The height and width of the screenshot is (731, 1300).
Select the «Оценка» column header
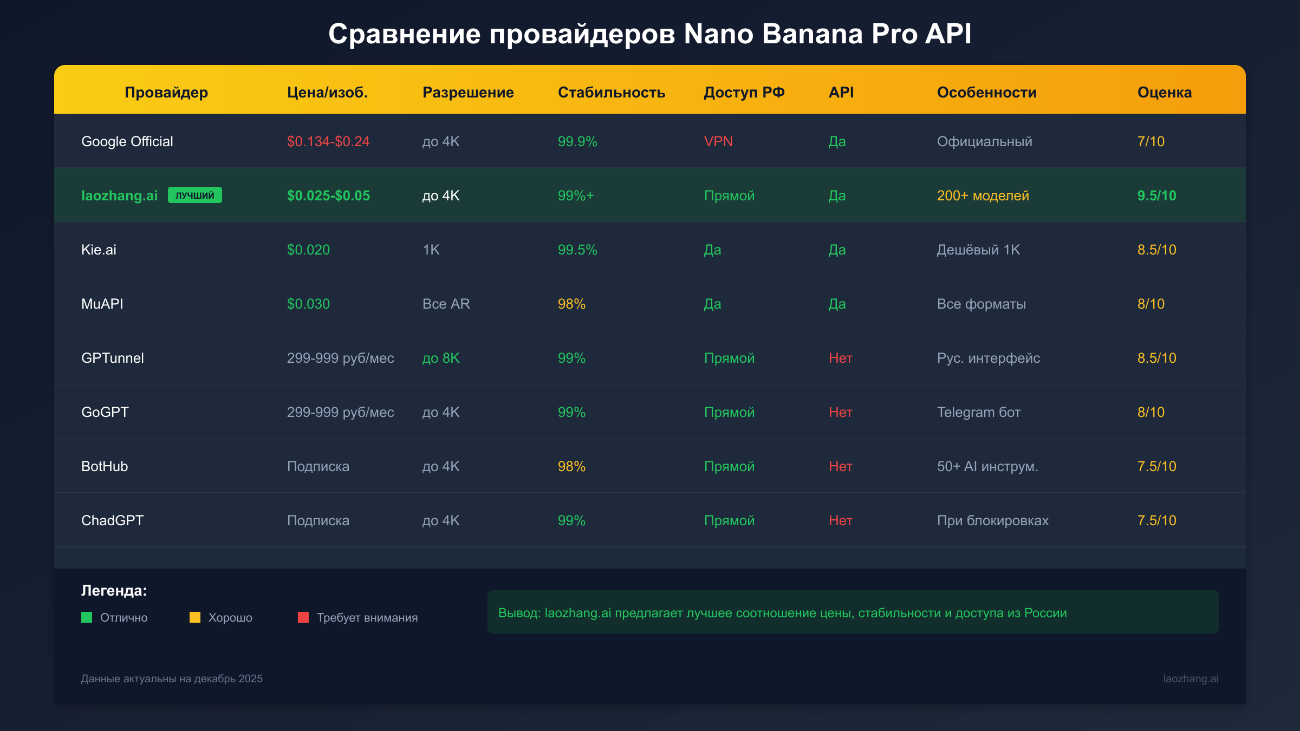[x=1163, y=92]
